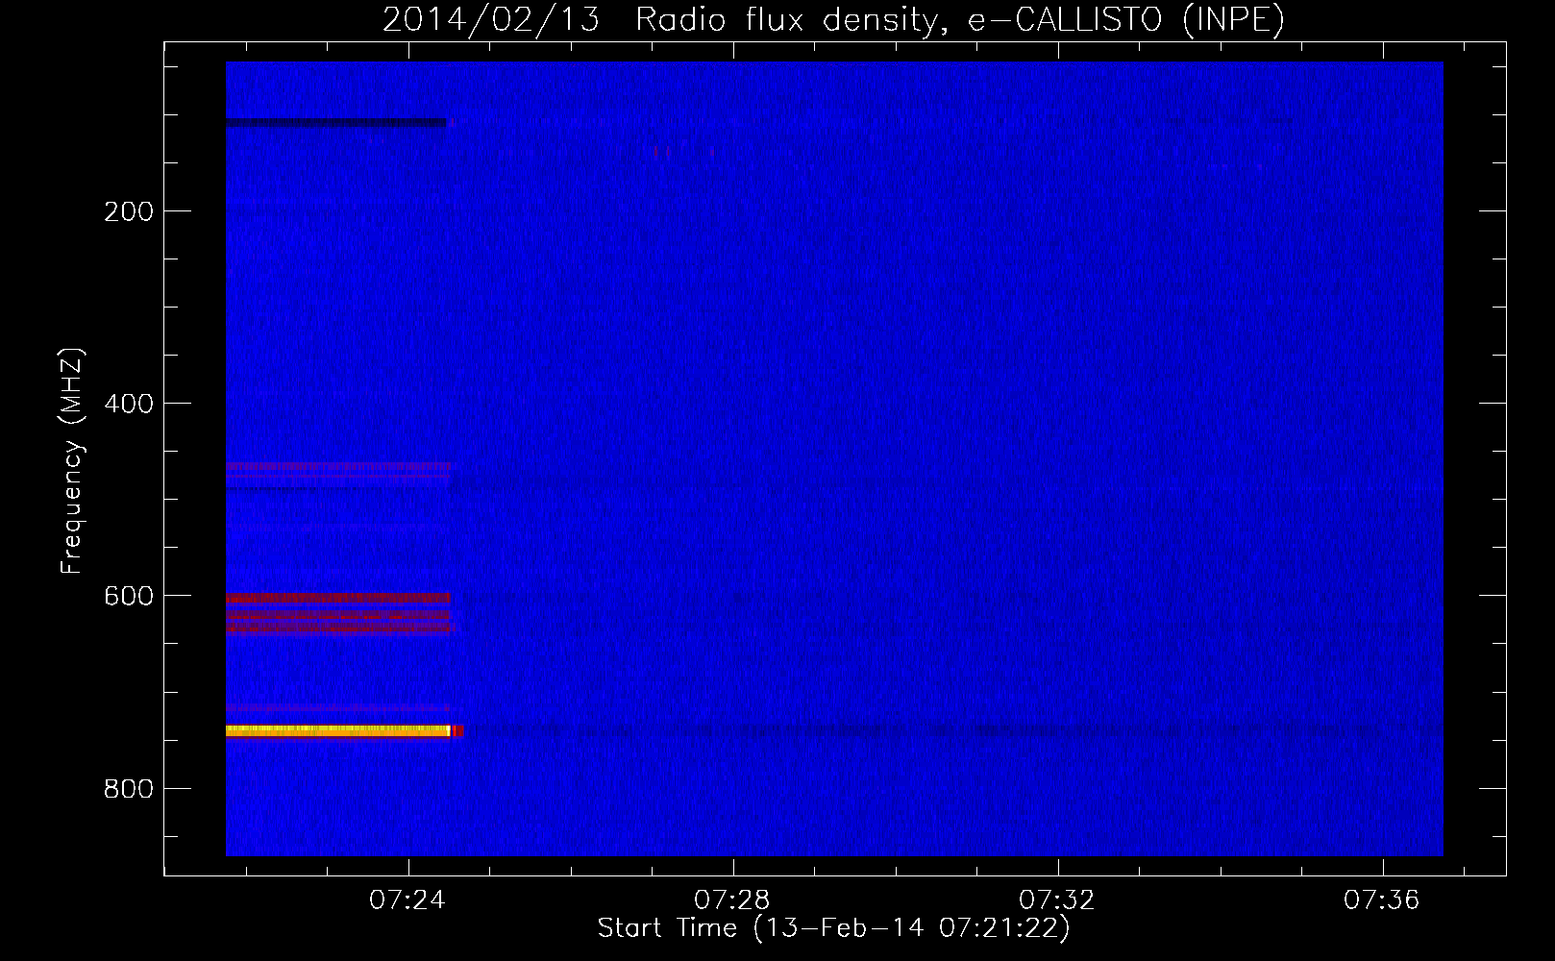This screenshot has height=961, width=1555.
Task: Click the dark band near 110 MHz
Action: [336, 123]
